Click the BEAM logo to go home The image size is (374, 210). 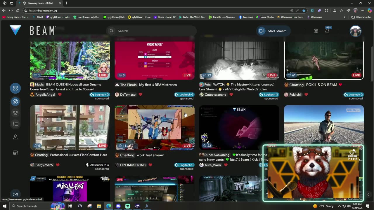(x=33, y=31)
